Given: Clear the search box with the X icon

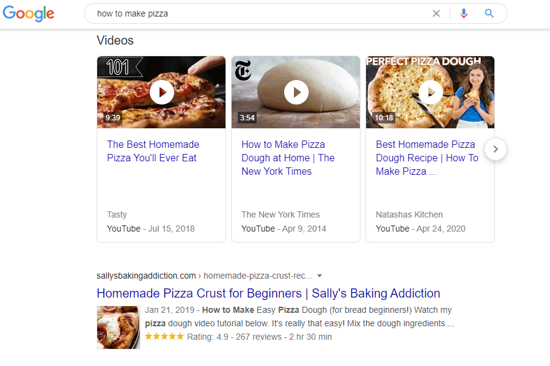Looking at the screenshot, I should click(436, 13).
